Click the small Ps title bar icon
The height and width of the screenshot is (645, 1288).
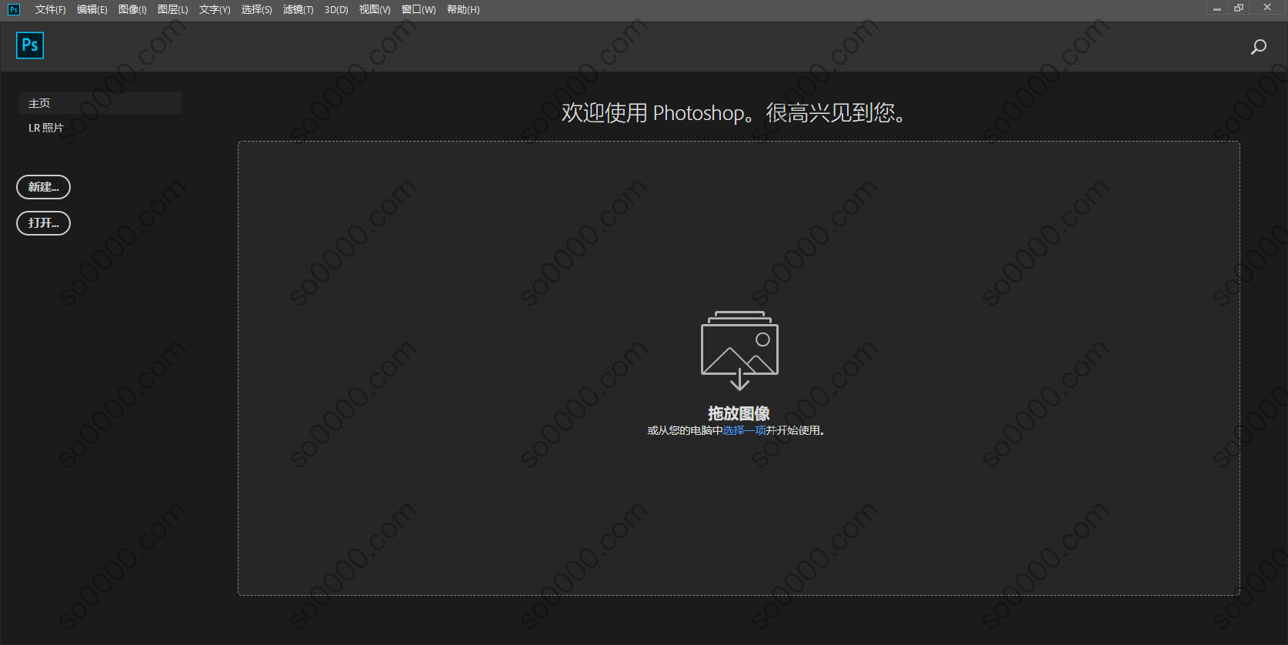click(x=14, y=10)
